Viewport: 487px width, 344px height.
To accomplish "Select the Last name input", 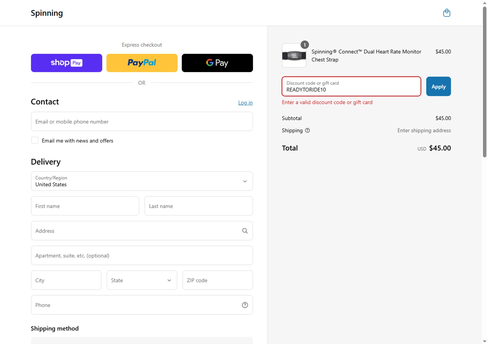I will [198, 206].
